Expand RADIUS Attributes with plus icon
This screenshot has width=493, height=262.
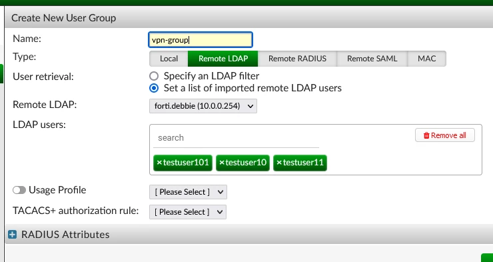coord(12,235)
